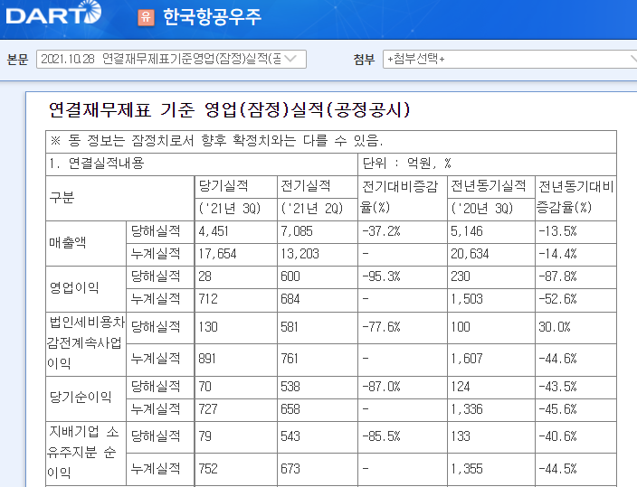
Task: Click the -13.5% cell
Action: pyautogui.click(x=576, y=232)
